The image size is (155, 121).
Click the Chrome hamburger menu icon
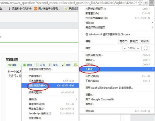coord(152,3)
